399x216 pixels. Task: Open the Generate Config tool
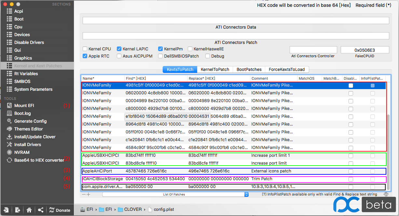coord(30,121)
